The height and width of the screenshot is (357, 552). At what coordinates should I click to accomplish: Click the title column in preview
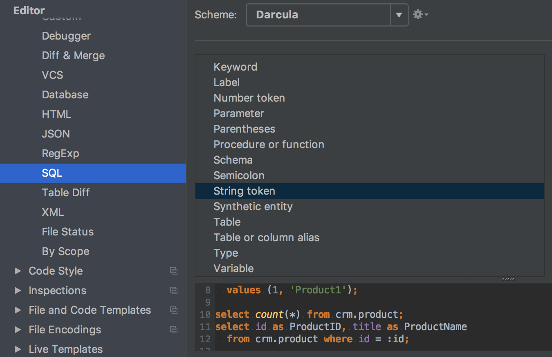point(367,327)
